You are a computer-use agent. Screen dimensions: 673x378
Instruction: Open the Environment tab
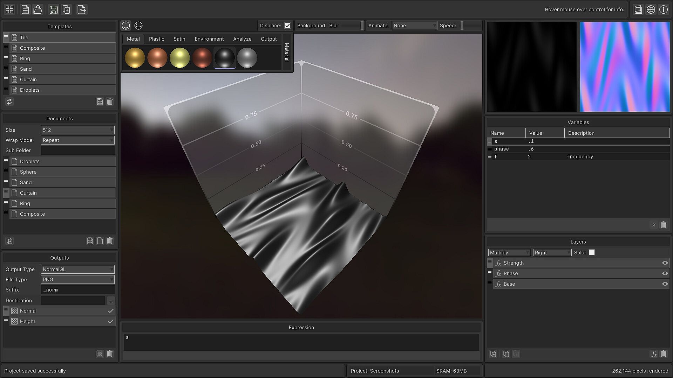click(x=209, y=39)
